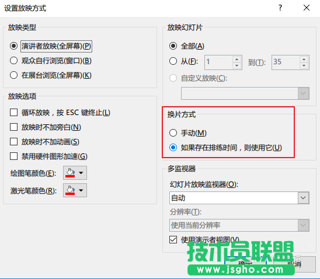Decrease the 从 start slide value

[x=236, y=66]
